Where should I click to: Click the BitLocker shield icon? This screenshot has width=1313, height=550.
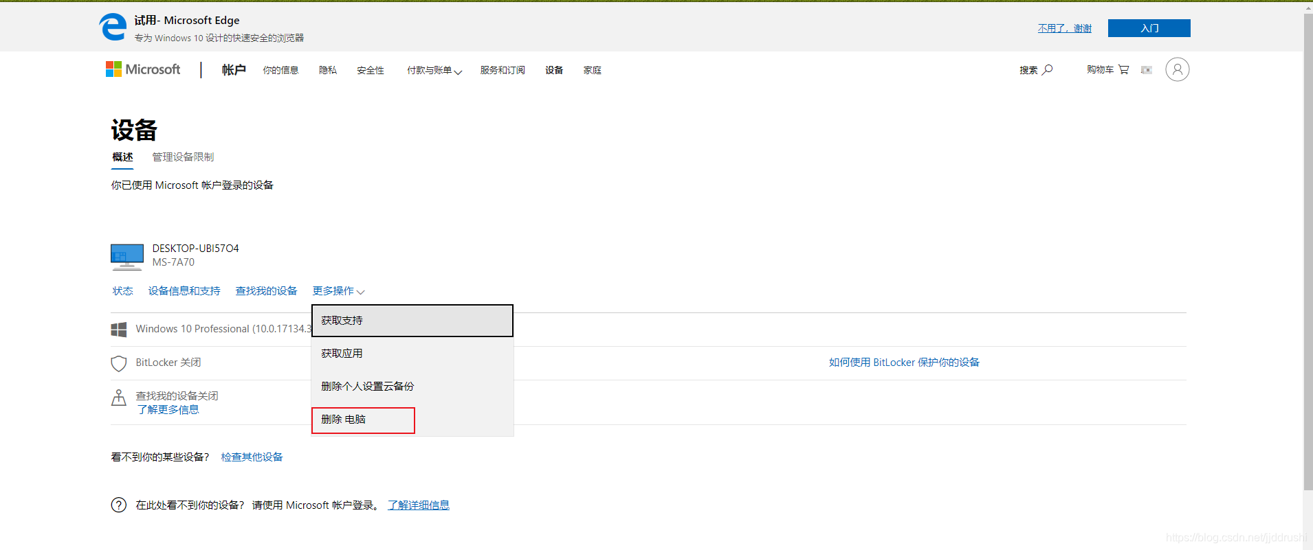119,363
